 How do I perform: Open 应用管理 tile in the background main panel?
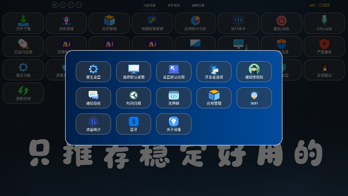pos(109,23)
